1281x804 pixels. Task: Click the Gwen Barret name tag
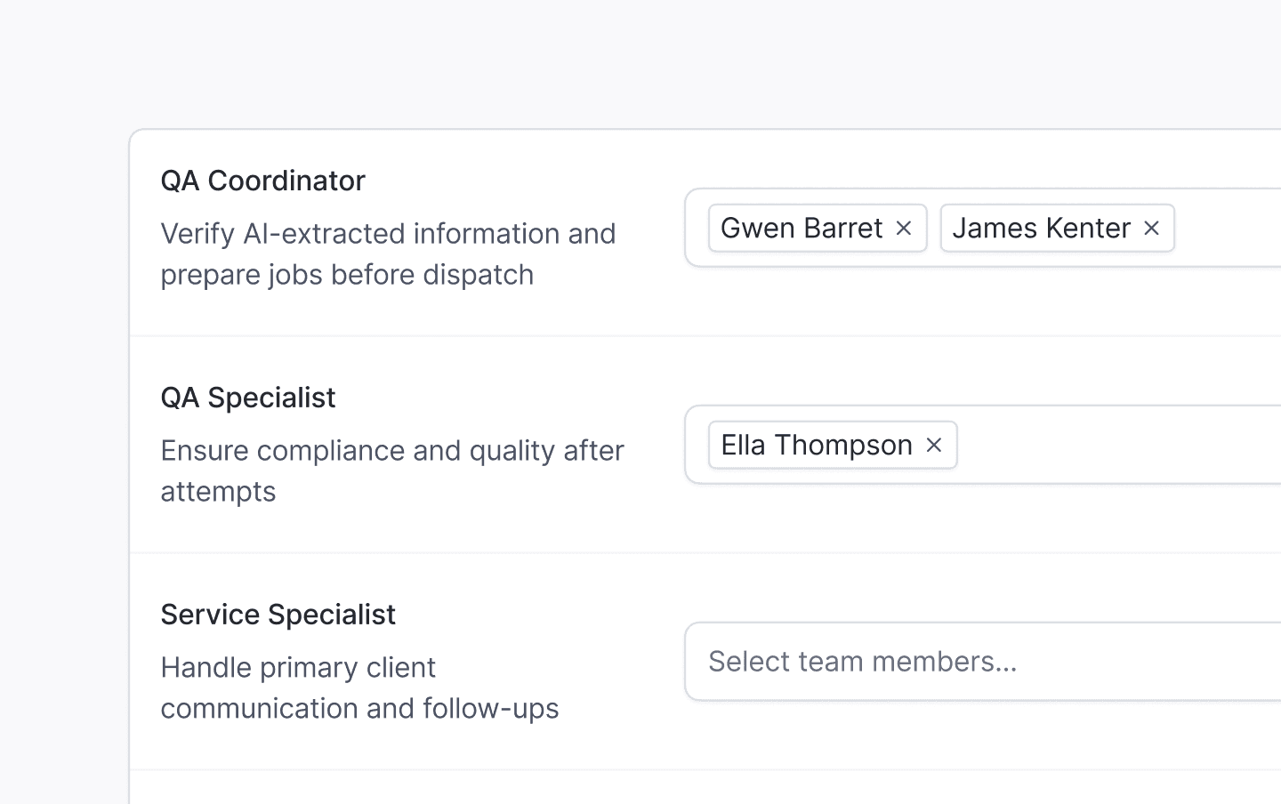tap(801, 229)
